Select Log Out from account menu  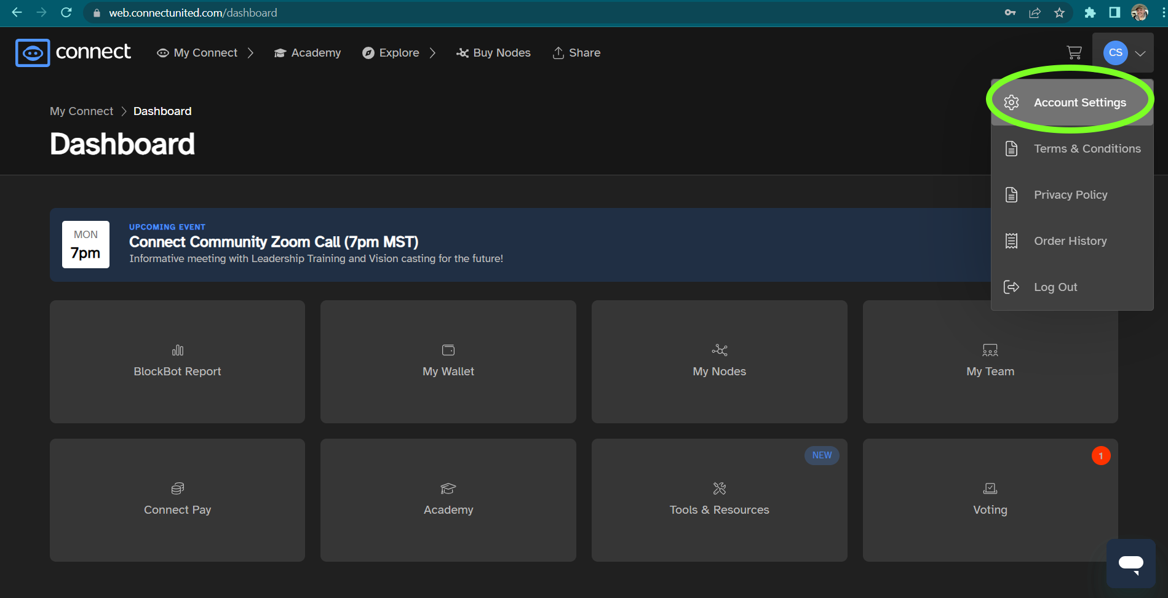tap(1055, 287)
